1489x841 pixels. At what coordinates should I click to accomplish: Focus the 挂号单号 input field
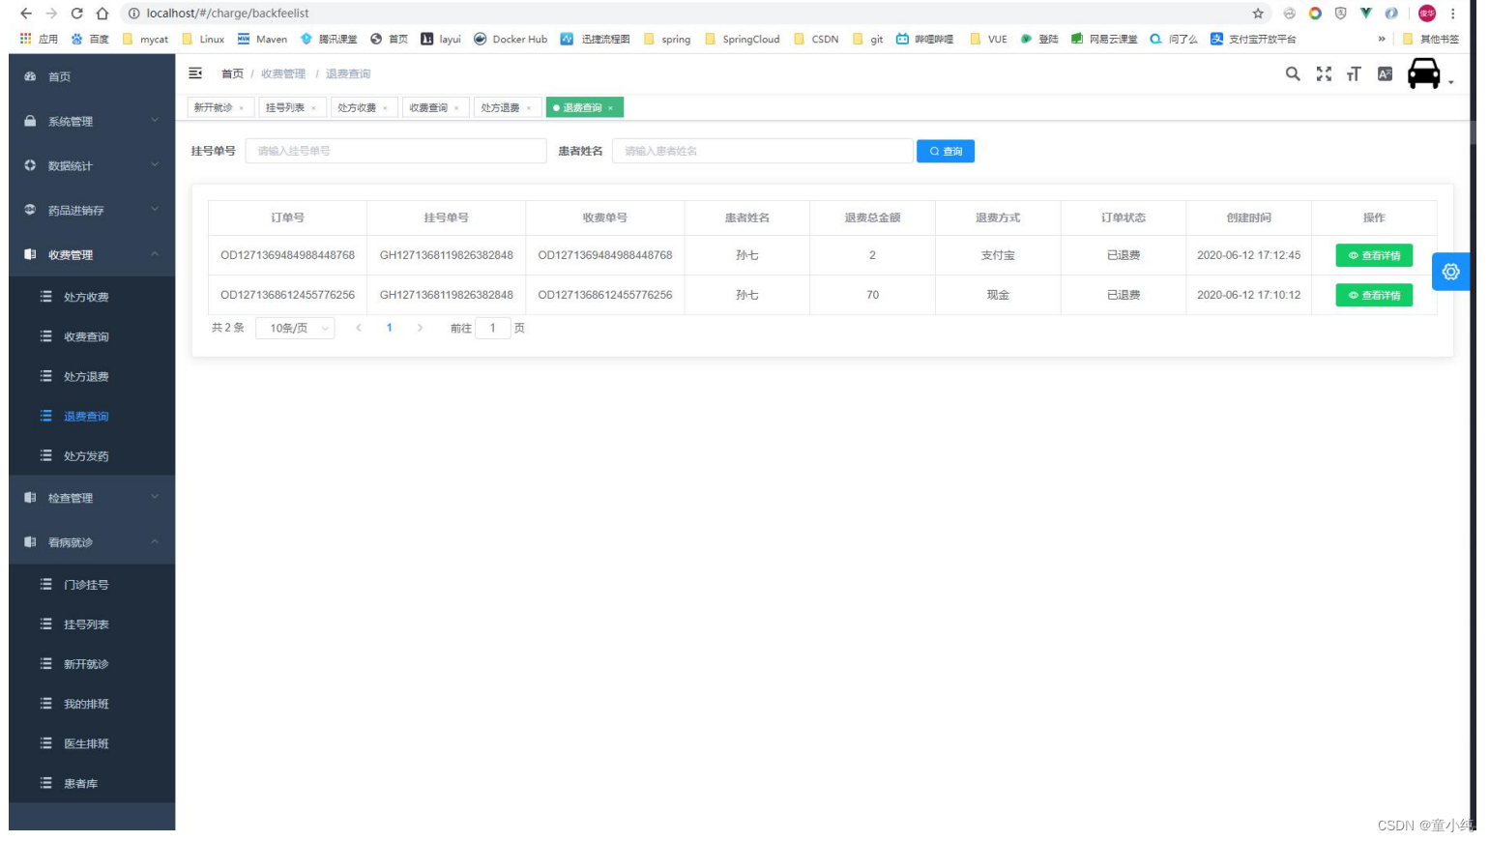point(395,151)
